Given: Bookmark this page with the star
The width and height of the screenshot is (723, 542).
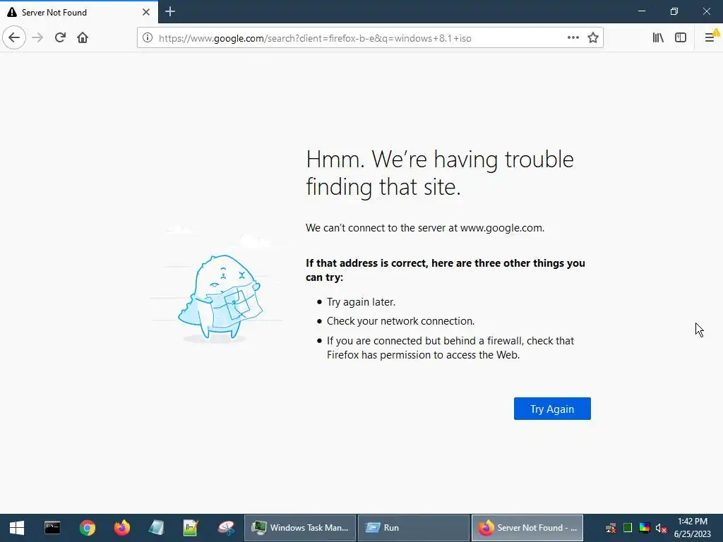Looking at the screenshot, I should point(593,38).
